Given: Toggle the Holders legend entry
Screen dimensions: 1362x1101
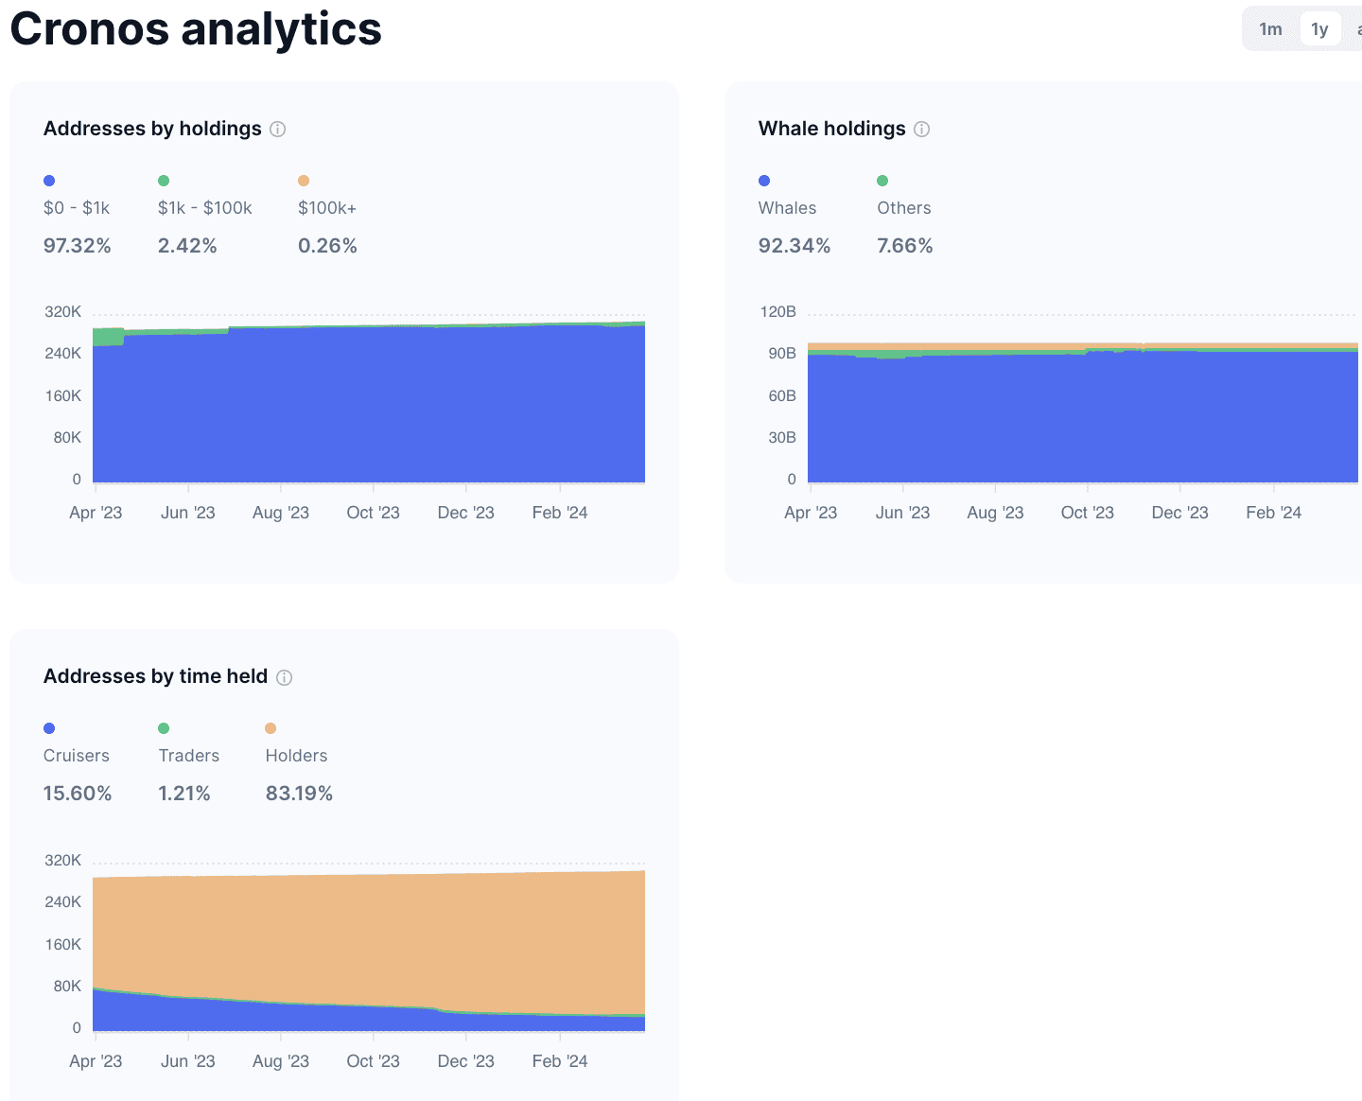Looking at the screenshot, I should pos(297,756).
